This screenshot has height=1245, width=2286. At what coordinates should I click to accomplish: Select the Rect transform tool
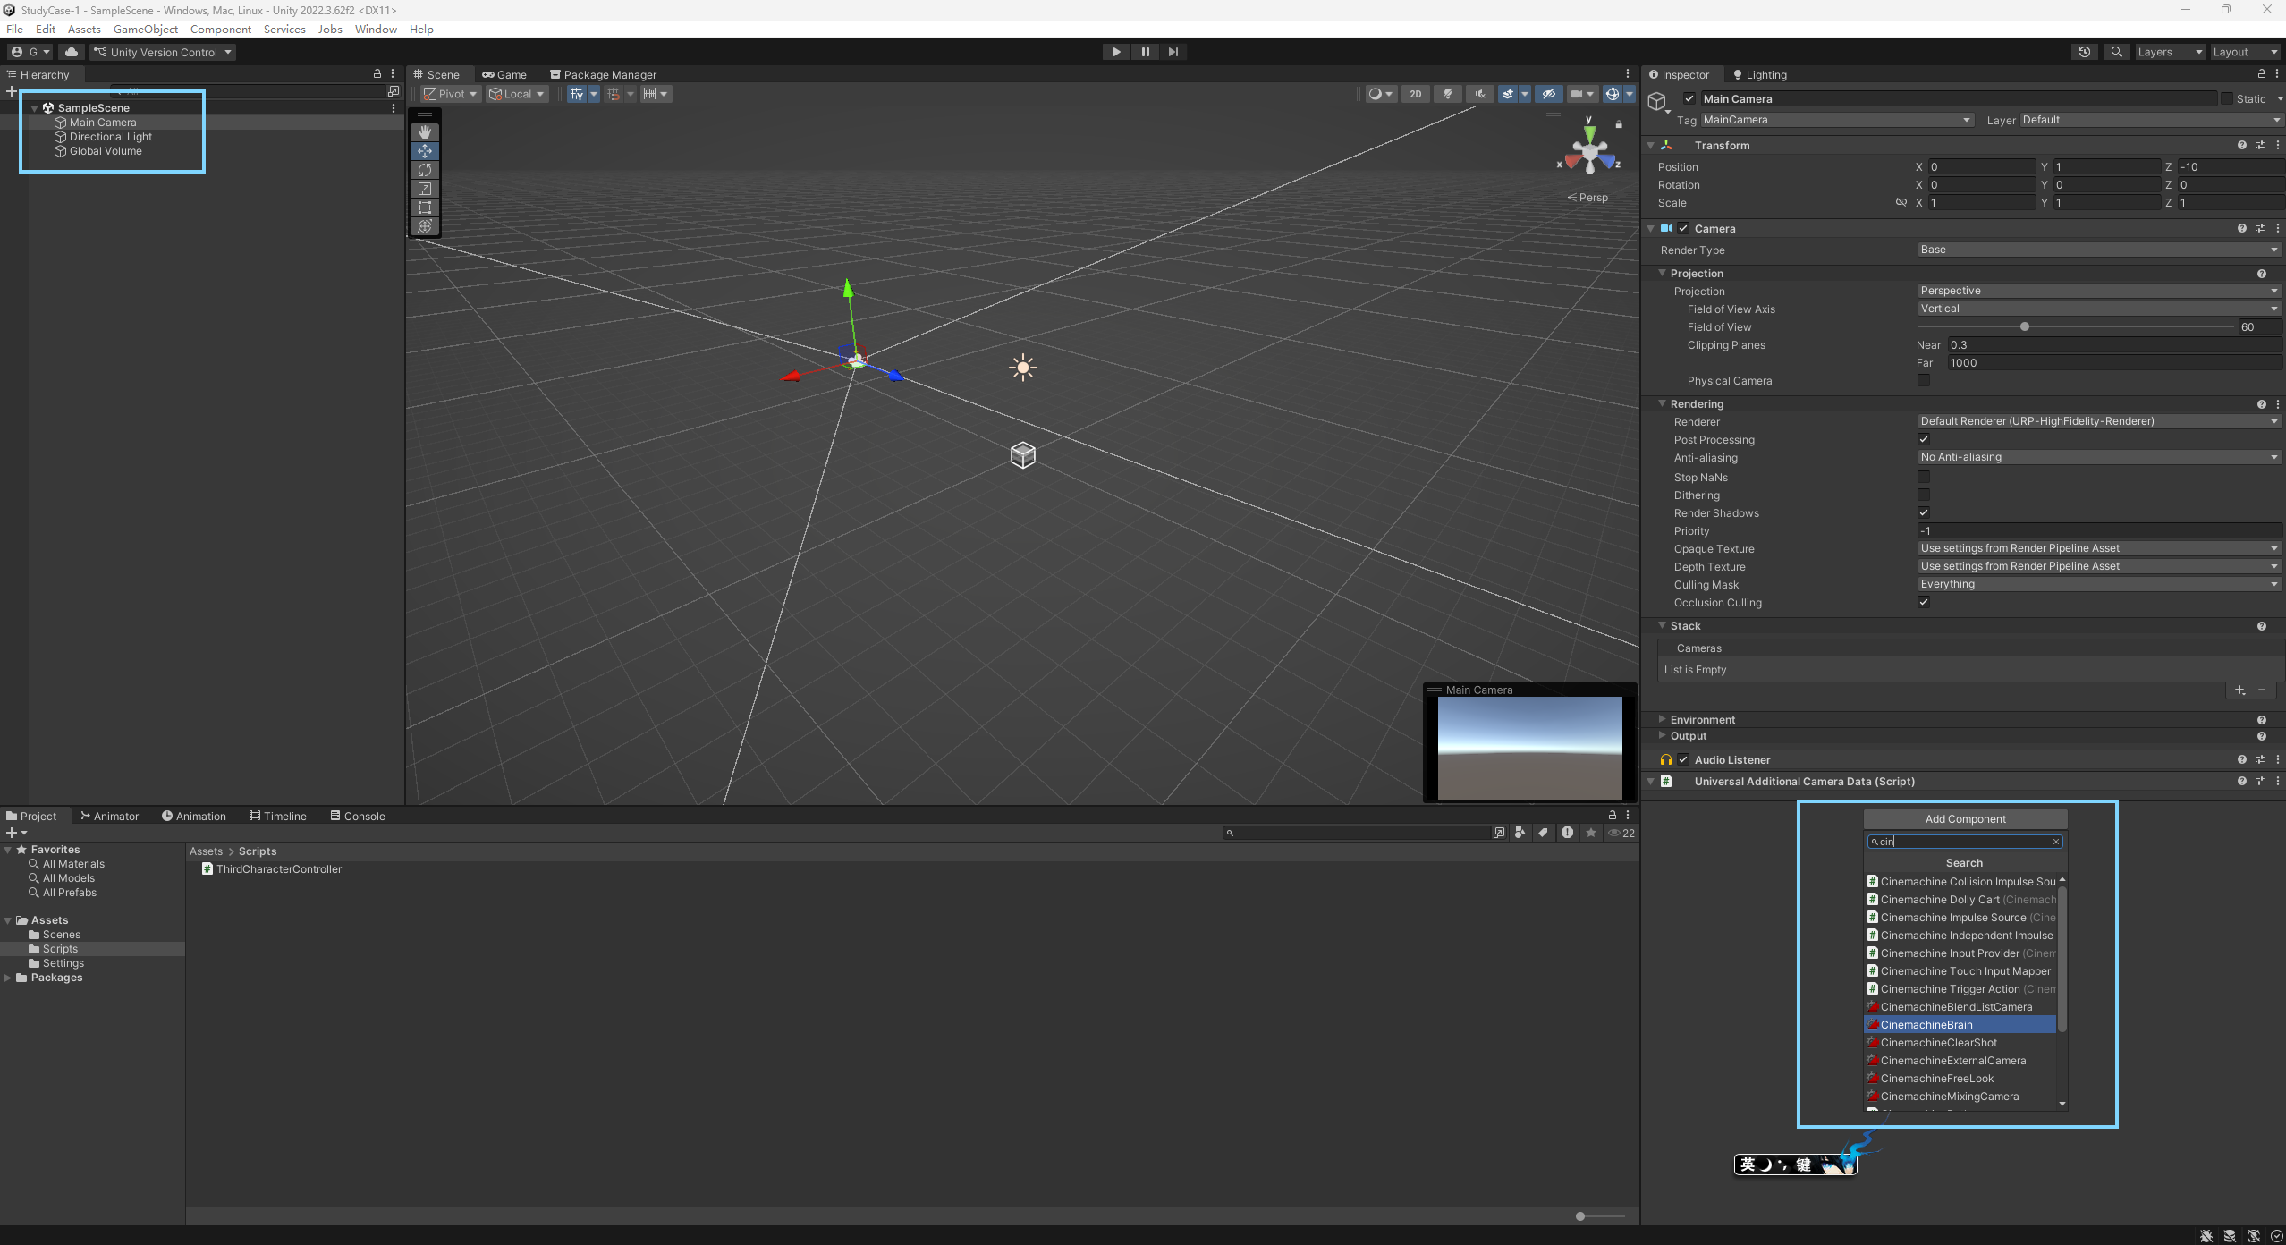(x=425, y=207)
